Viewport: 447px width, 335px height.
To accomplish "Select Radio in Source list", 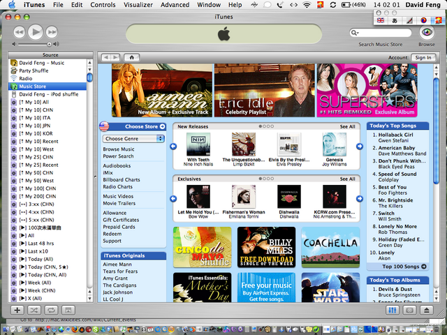I will pos(47,78).
